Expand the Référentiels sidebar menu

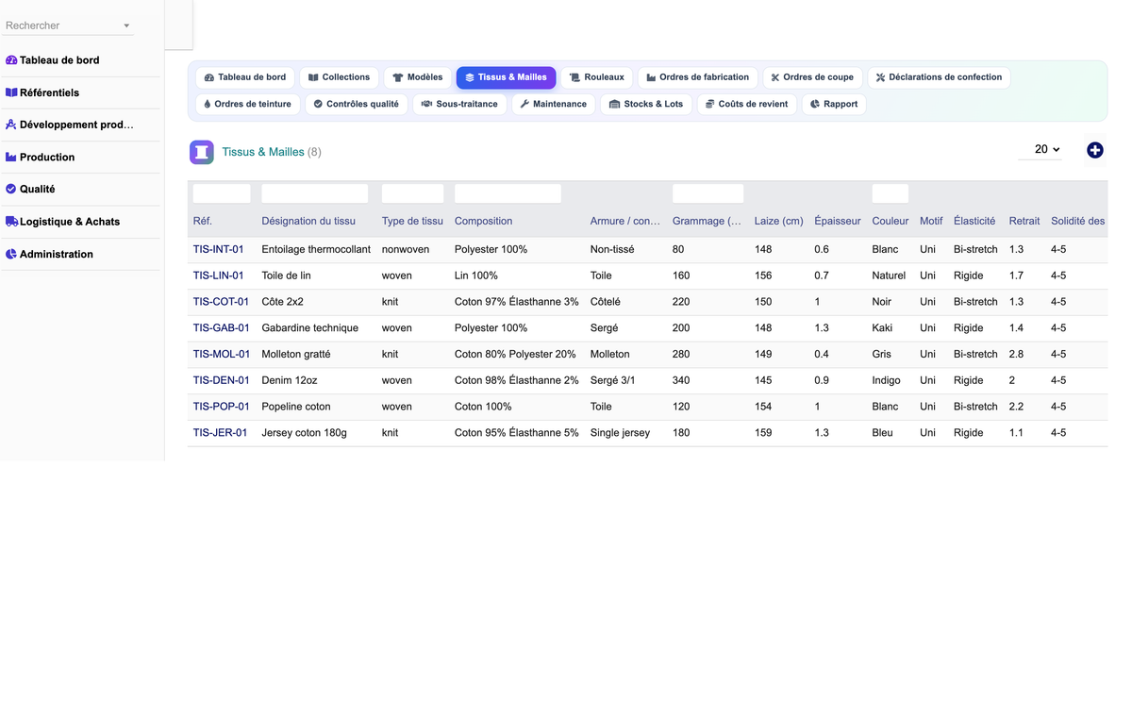tap(81, 92)
